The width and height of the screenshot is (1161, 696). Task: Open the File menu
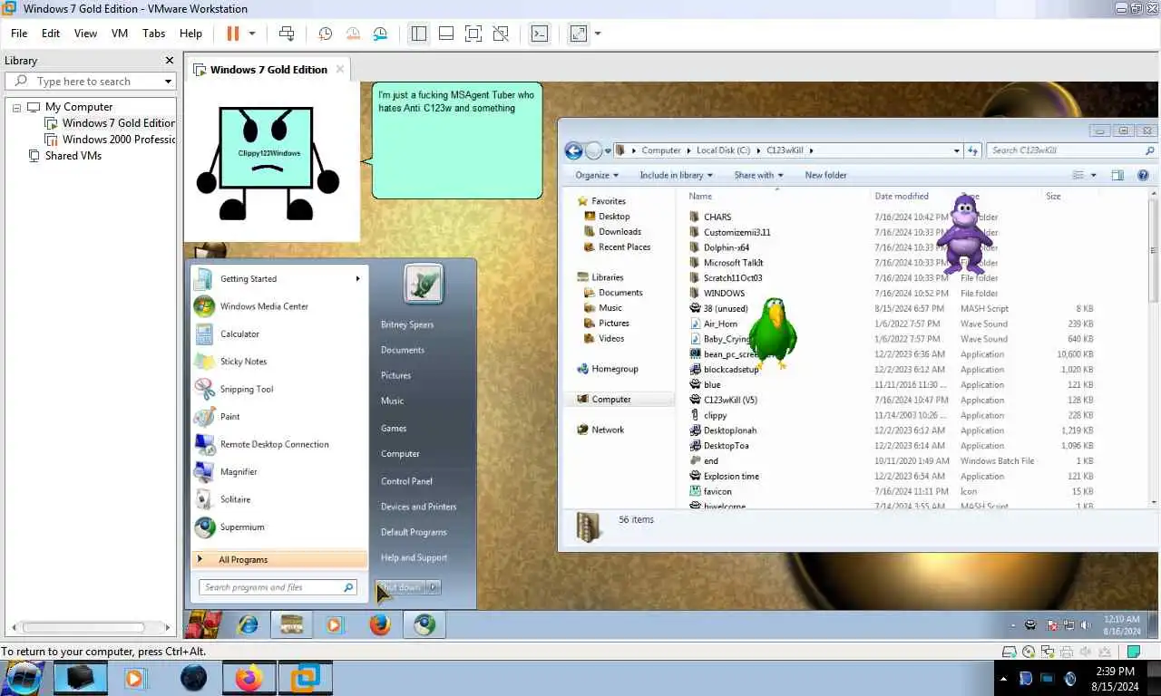coord(19,34)
